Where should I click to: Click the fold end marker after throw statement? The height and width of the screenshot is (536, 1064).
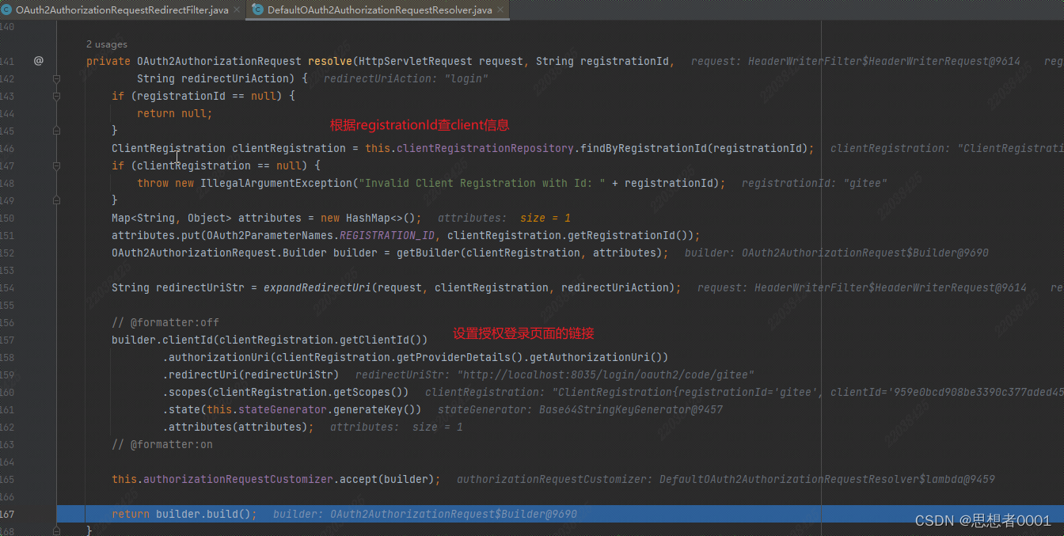57,200
